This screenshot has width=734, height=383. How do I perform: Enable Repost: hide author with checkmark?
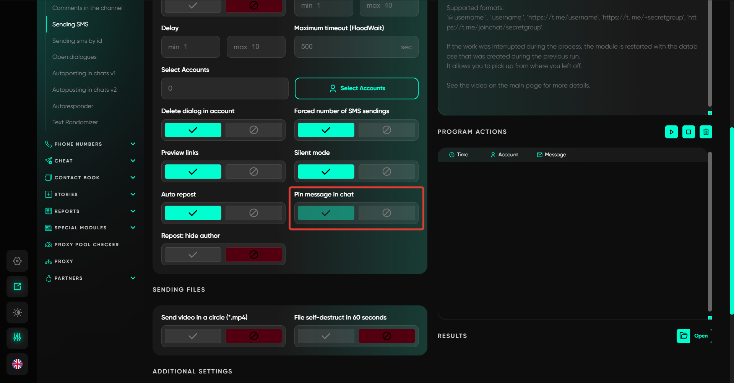pyautogui.click(x=193, y=255)
